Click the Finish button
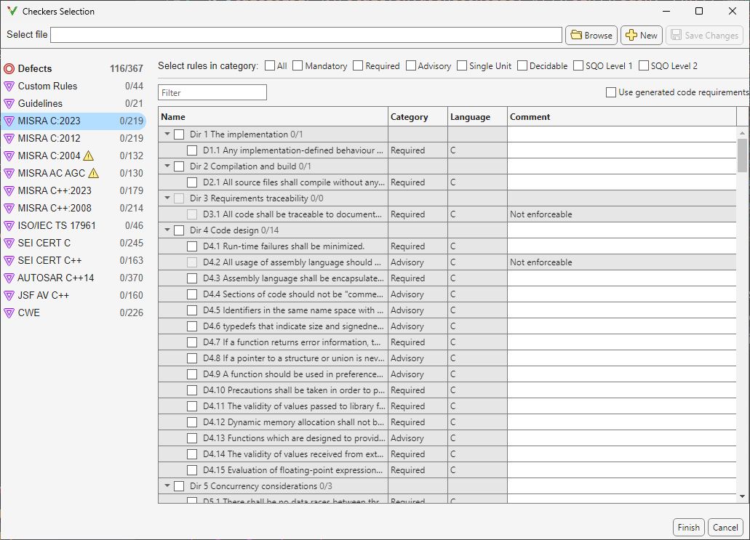Screen dimensions: 750x540 [688, 527]
